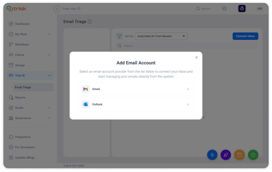Choose Gmail as the email provider
The width and height of the screenshot is (272, 172).
(136, 89)
